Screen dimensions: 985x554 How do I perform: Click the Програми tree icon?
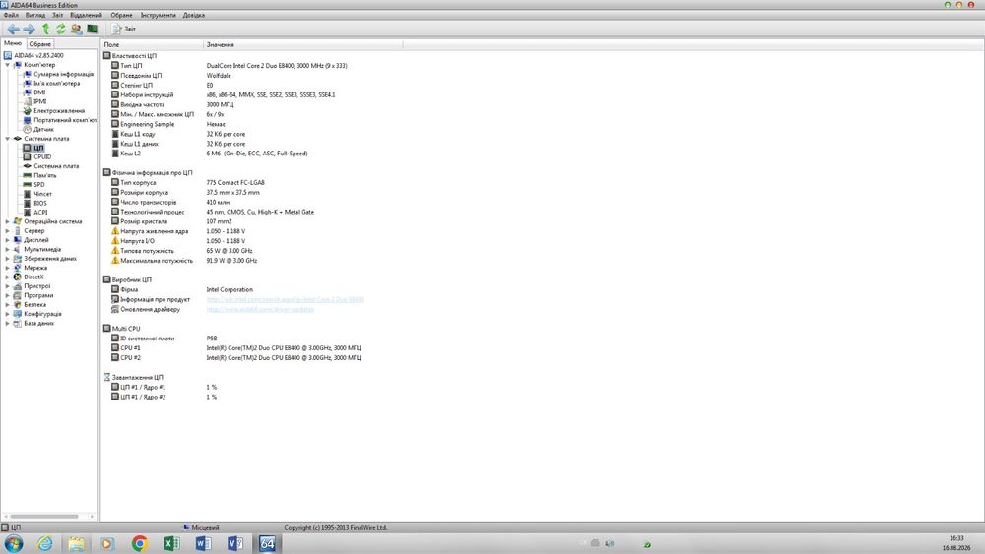click(17, 295)
